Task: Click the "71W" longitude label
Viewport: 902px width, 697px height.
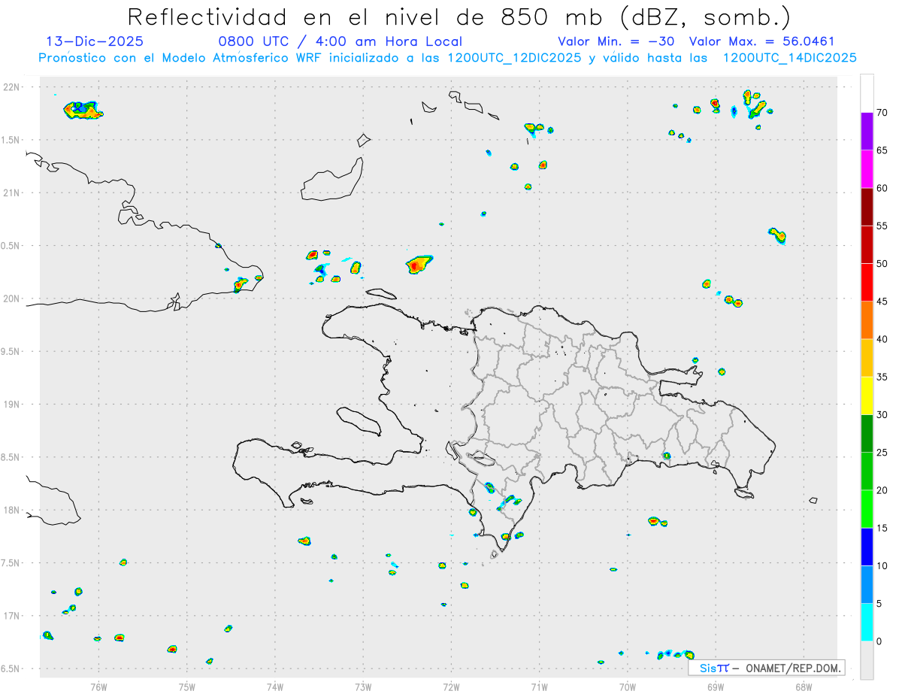Action: (539, 686)
